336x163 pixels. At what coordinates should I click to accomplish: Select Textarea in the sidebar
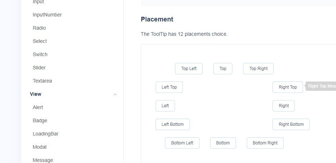[x=42, y=81]
